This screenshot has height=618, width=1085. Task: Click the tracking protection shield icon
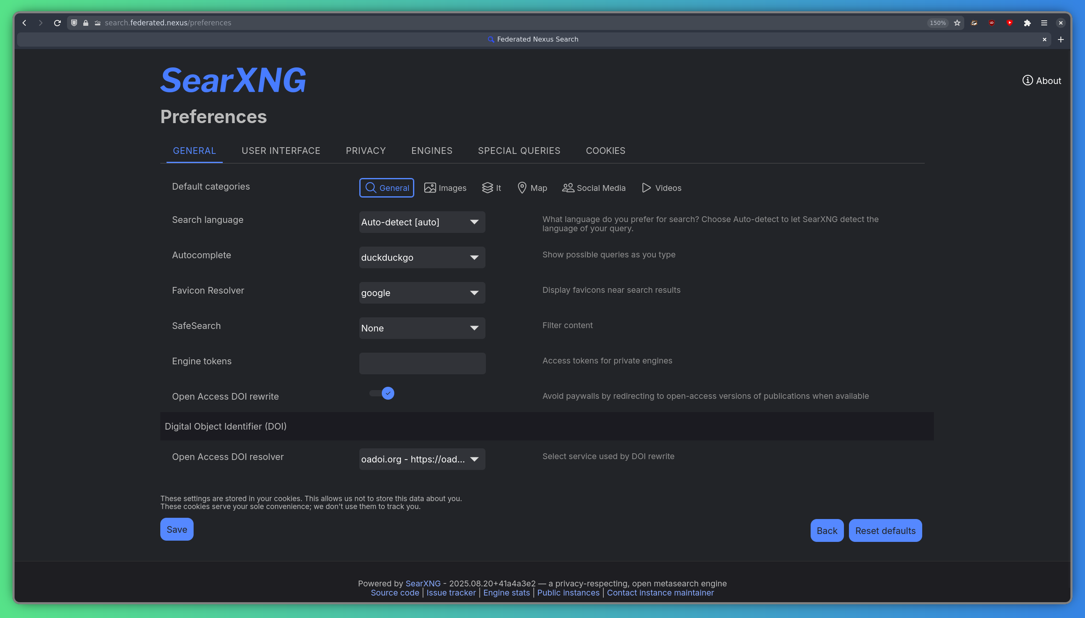click(74, 23)
